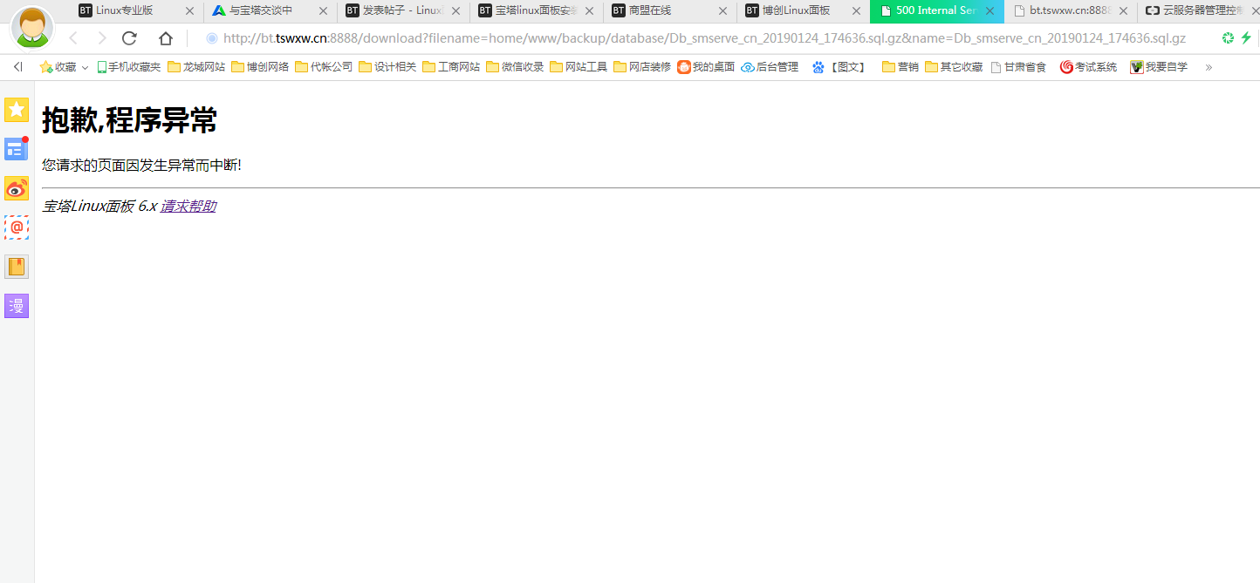Open the purple 漫 comics sidebar icon
The image size is (1260, 583).
click(x=17, y=306)
